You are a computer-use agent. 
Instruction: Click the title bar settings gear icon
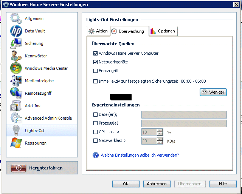point(6,5)
